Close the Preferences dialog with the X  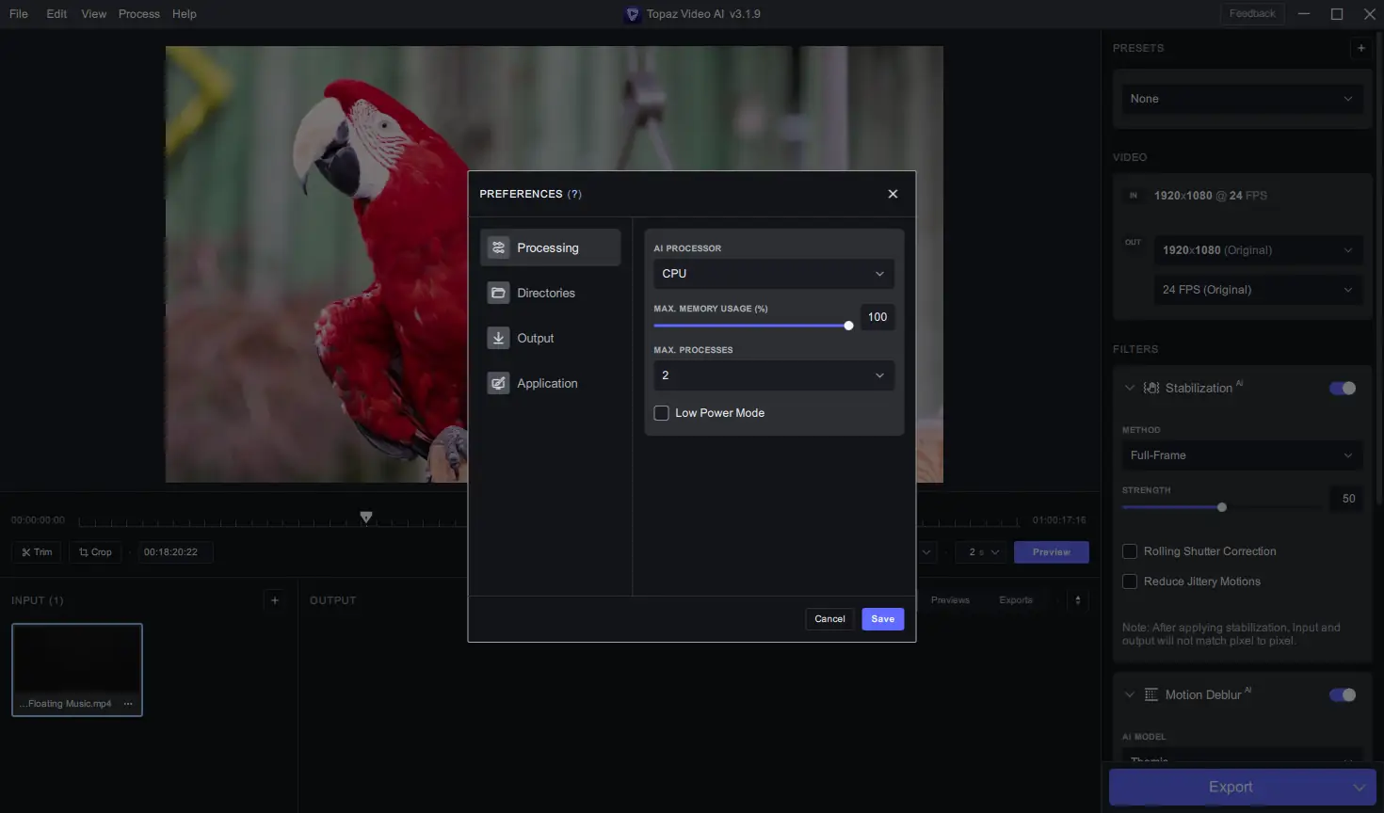click(893, 194)
